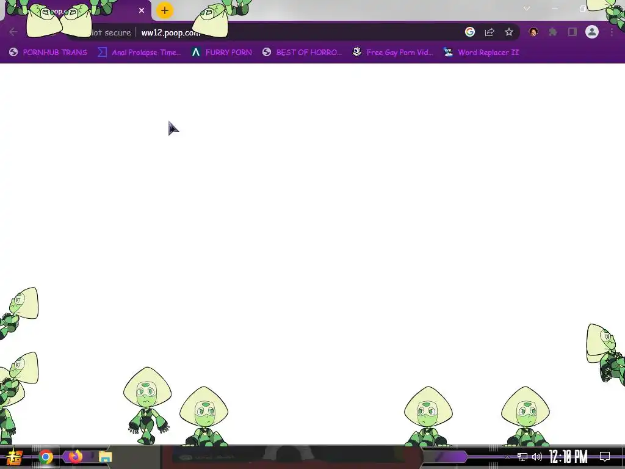This screenshot has width=625, height=469.
Task: Open the 'Word Replacer II' bookmark
Action: point(481,53)
